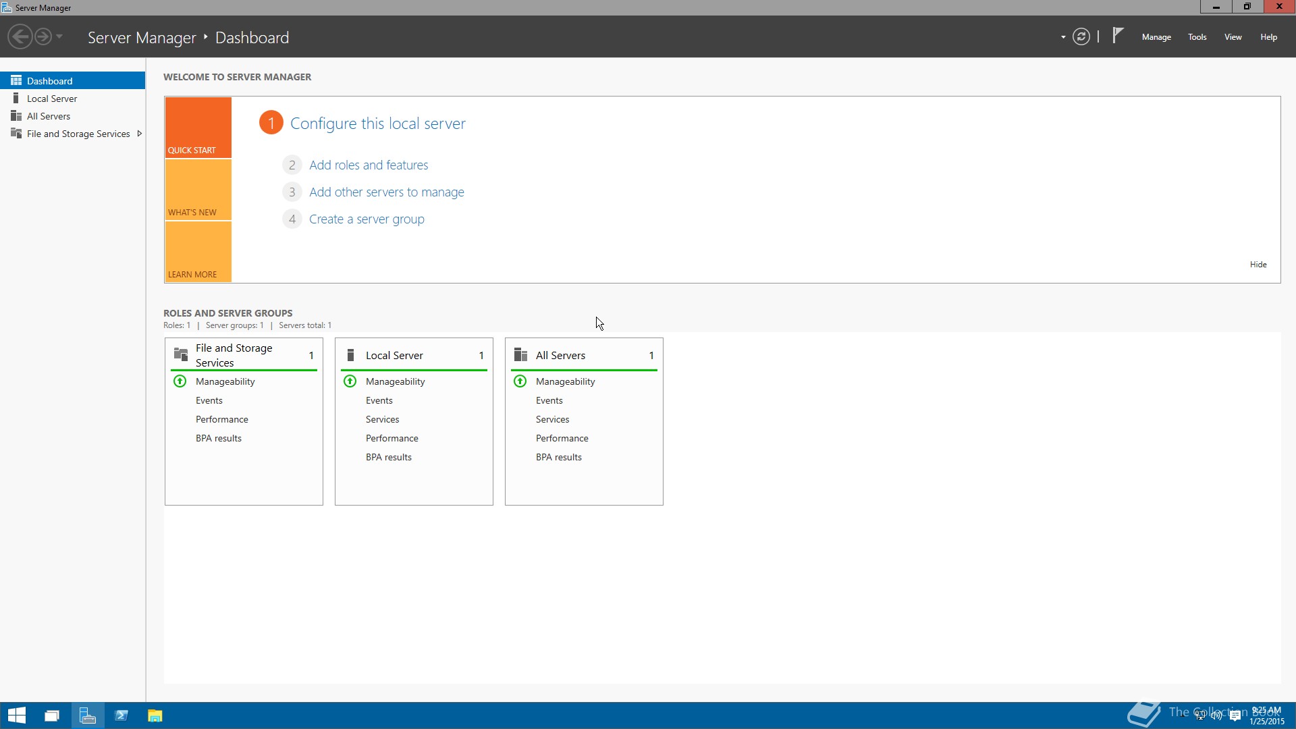Click the Dashboard sidebar icon
Screen dimensions: 1296x729
click(16, 80)
